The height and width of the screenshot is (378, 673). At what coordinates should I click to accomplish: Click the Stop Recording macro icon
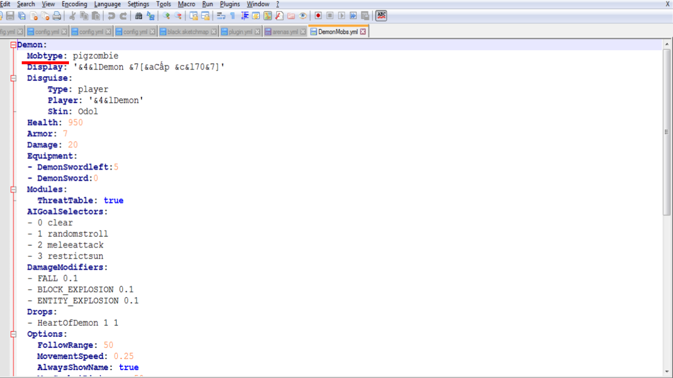330,16
